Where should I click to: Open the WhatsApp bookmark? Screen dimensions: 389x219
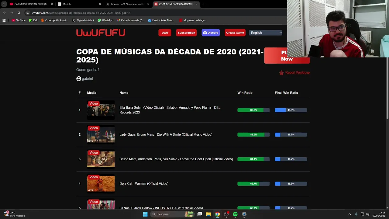click(x=105, y=20)
